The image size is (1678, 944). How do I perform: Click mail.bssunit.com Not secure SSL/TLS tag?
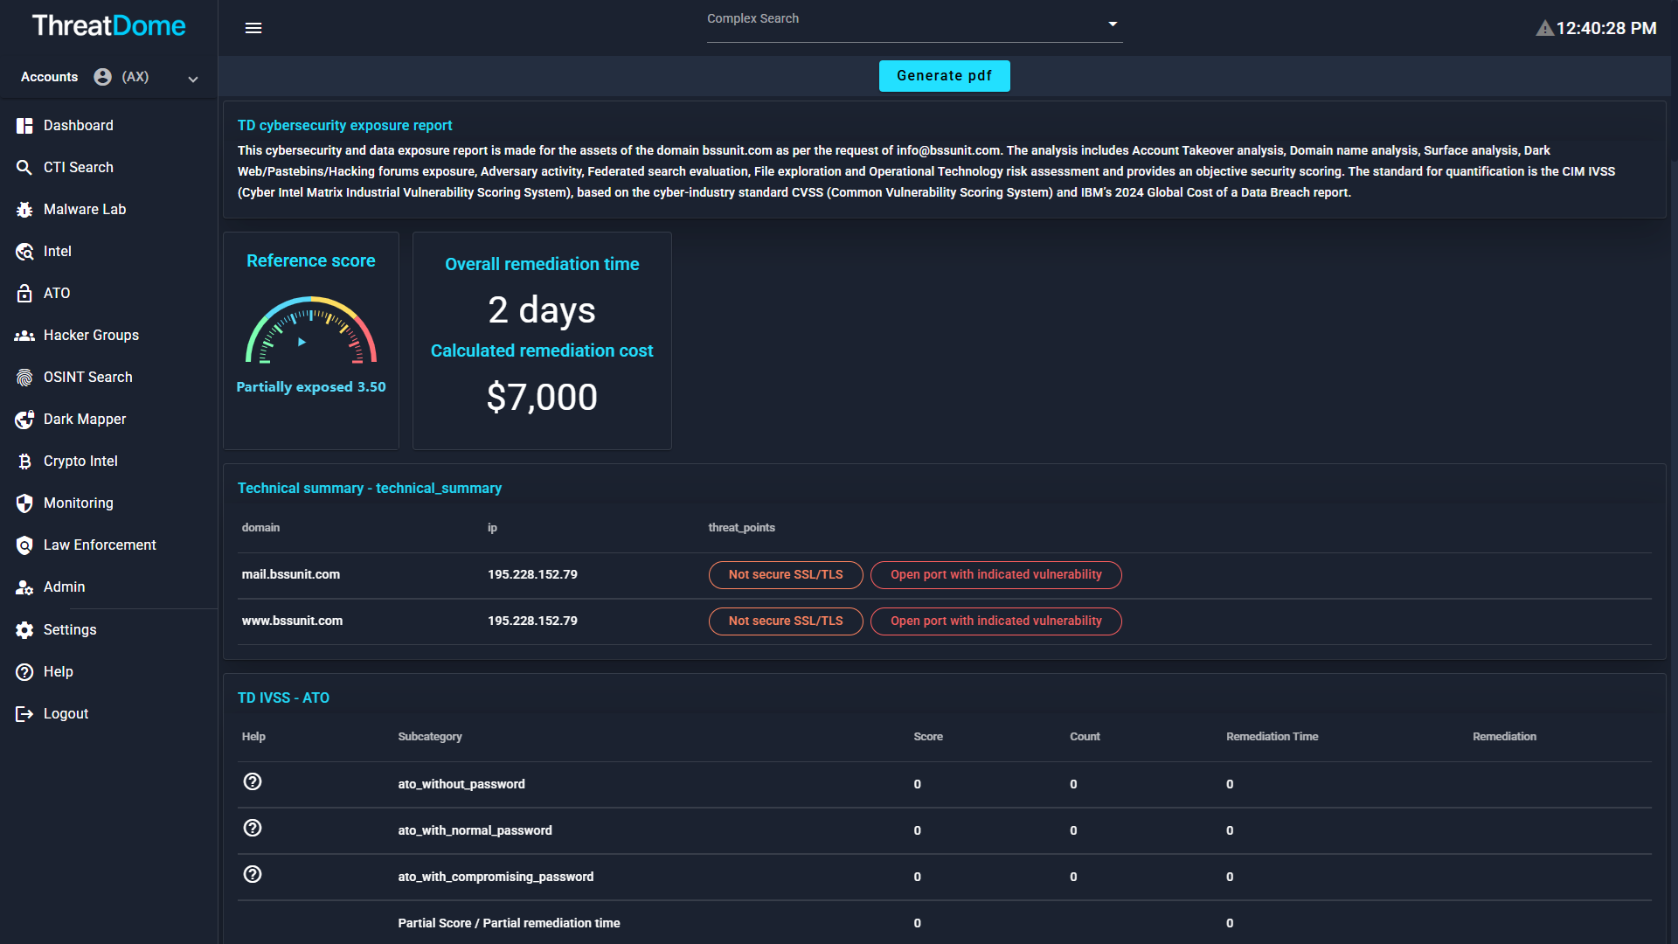pos(786,575)
